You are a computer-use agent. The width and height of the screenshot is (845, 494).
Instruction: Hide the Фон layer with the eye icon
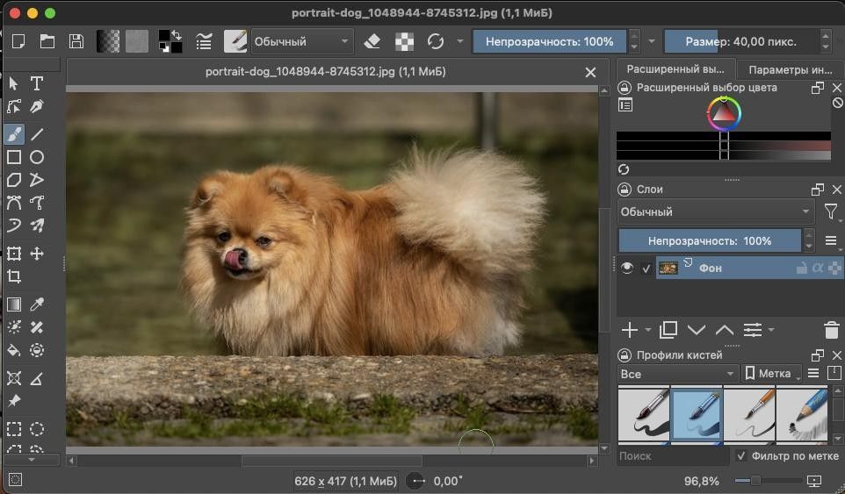(627, 268)
